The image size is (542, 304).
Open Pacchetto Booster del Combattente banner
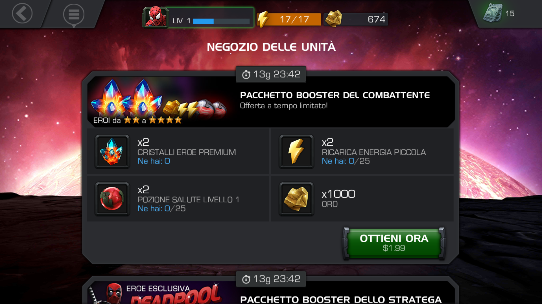[271, 102]
